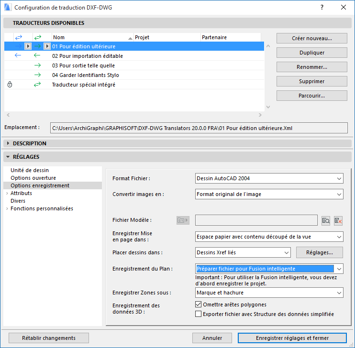
Task: Open Enregistrer Mise en page dans dropdown
Action: pyautogui.click(x=269, y=237)
